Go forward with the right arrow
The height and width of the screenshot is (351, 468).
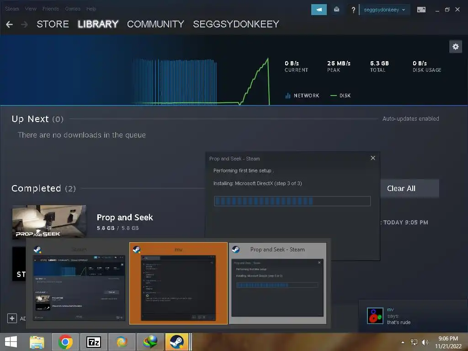[x=25, y=24]
